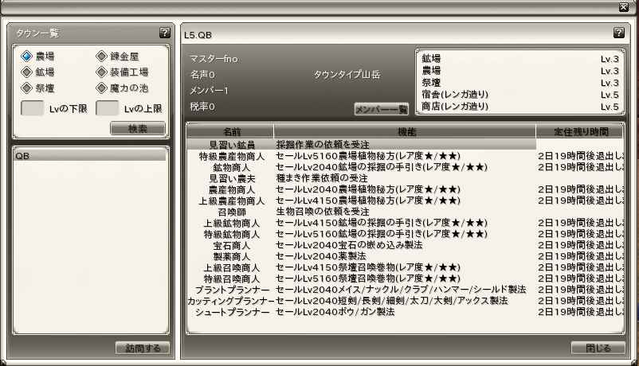Screen dimensions: 639x366
Task: Select the 錬金屋 radio option
Action: 102,56
